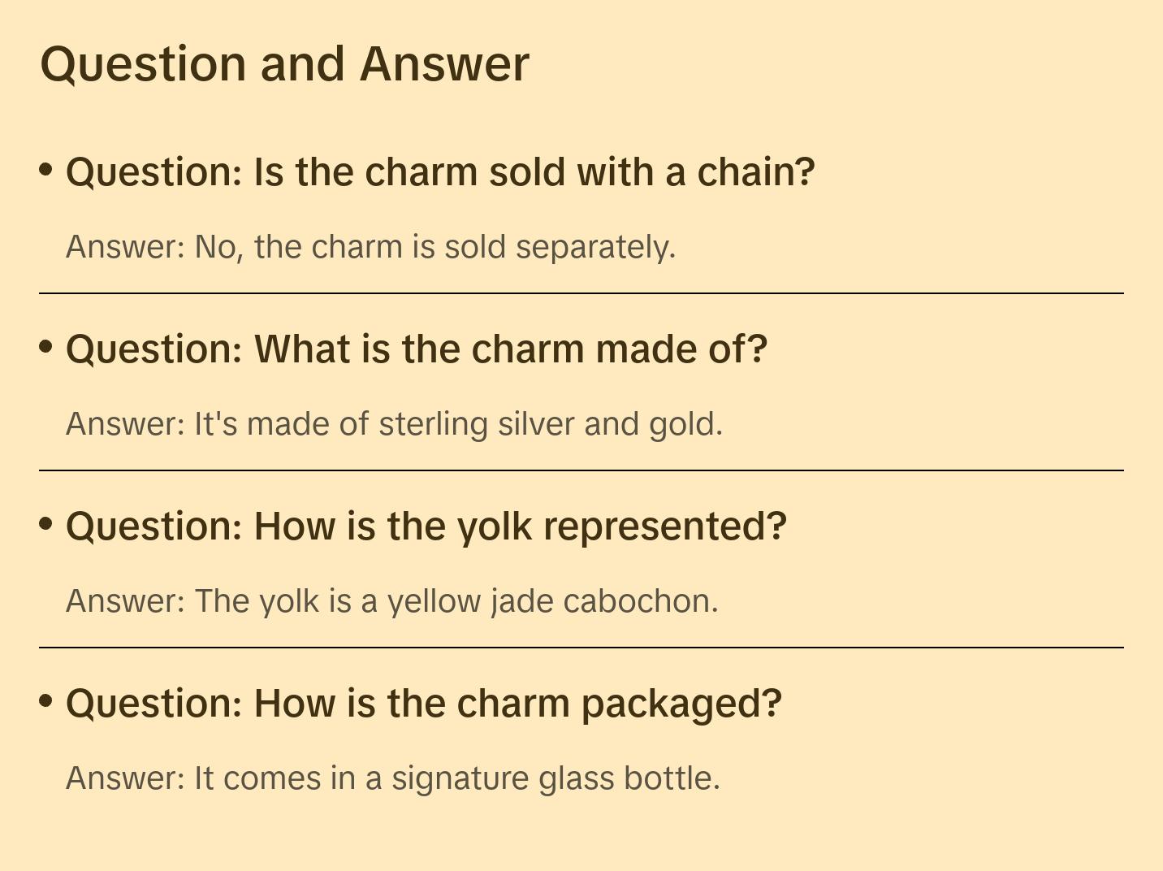Click the bullet before the chain question

point(46,170)
